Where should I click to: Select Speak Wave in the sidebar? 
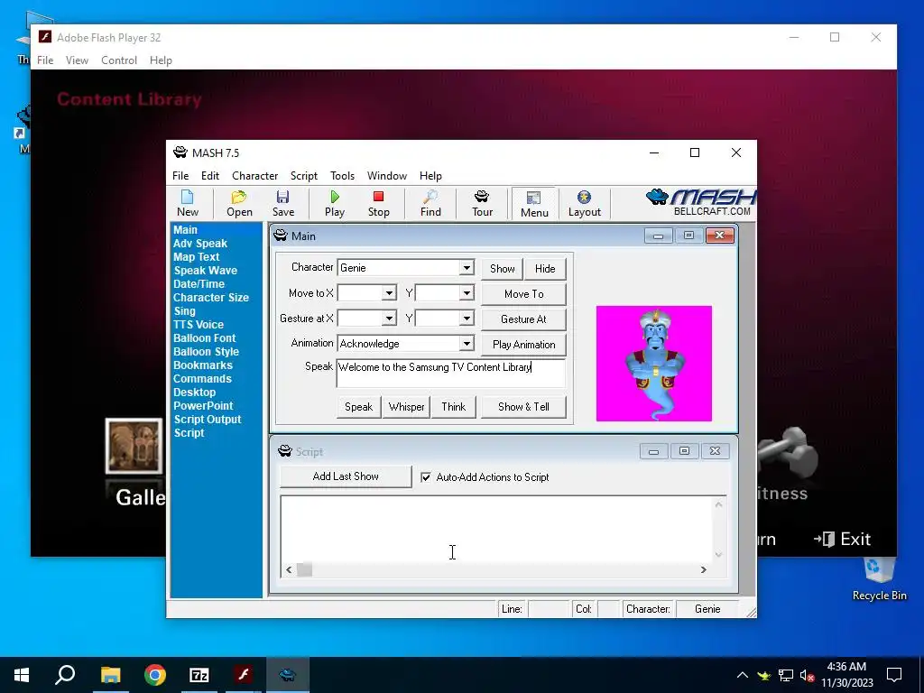tap(205, 271)
